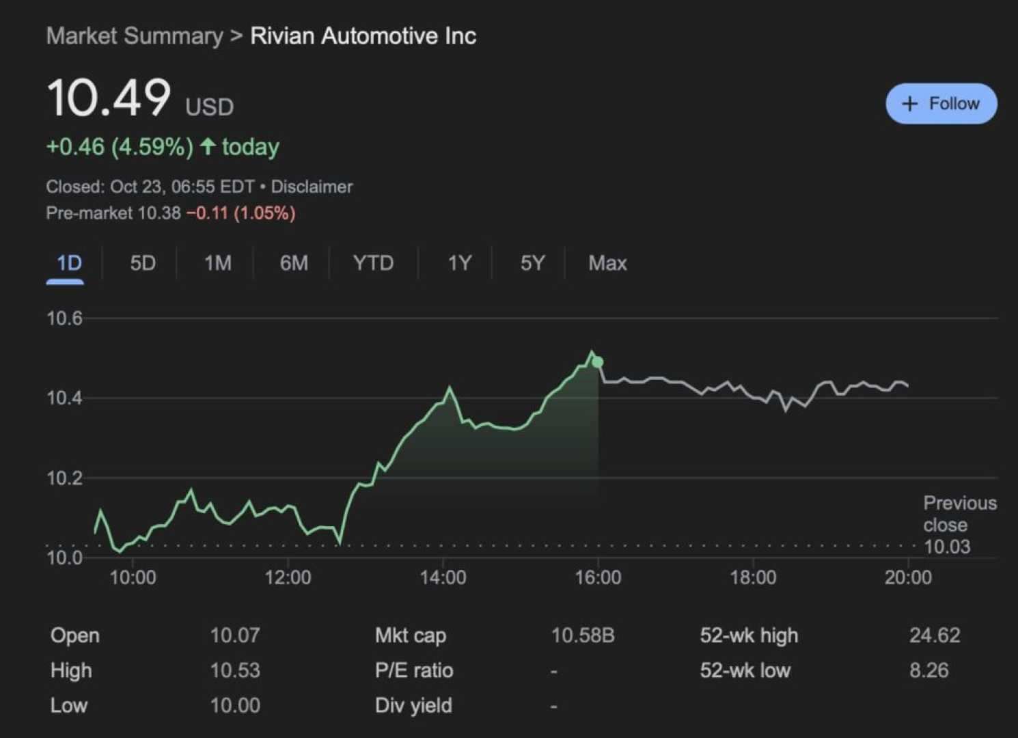Click the 12:00 time axis label
This screenshot has width=1018, height=738.
[288, 577]
